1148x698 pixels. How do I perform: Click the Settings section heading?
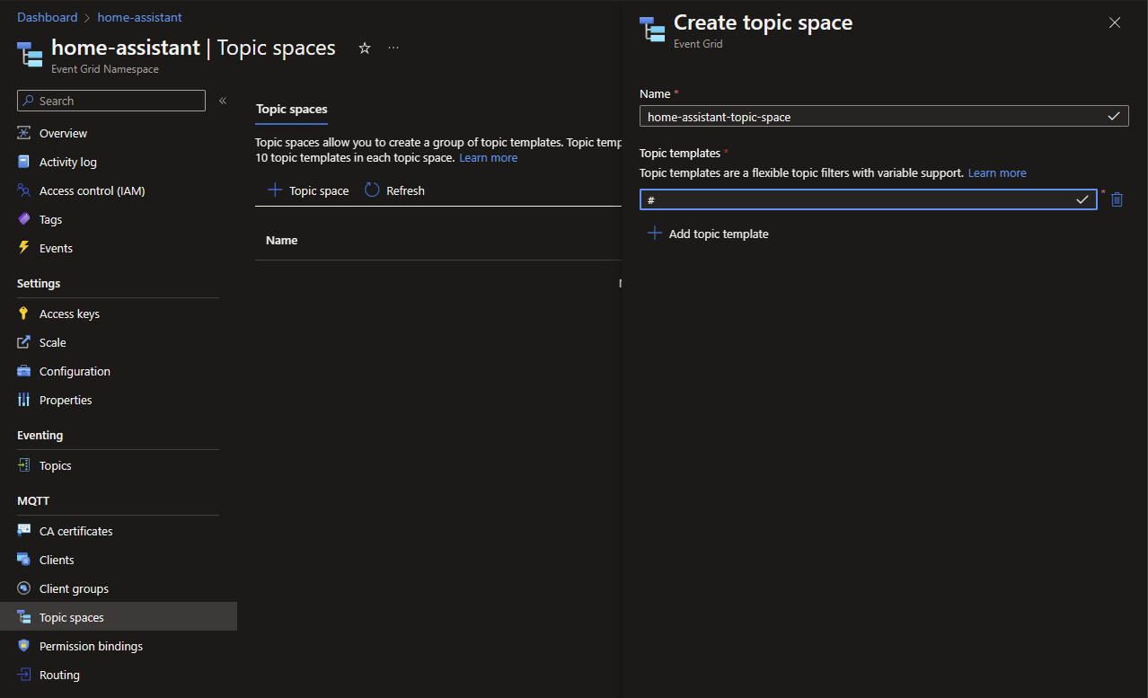[x=39, y=283]
